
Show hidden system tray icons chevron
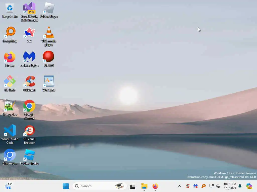pyautogui.click(x=179, y=186)
